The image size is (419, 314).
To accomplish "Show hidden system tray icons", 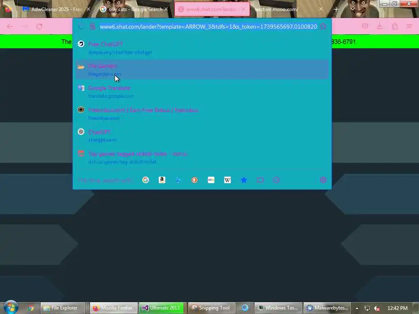I will [x=357, y=308].
